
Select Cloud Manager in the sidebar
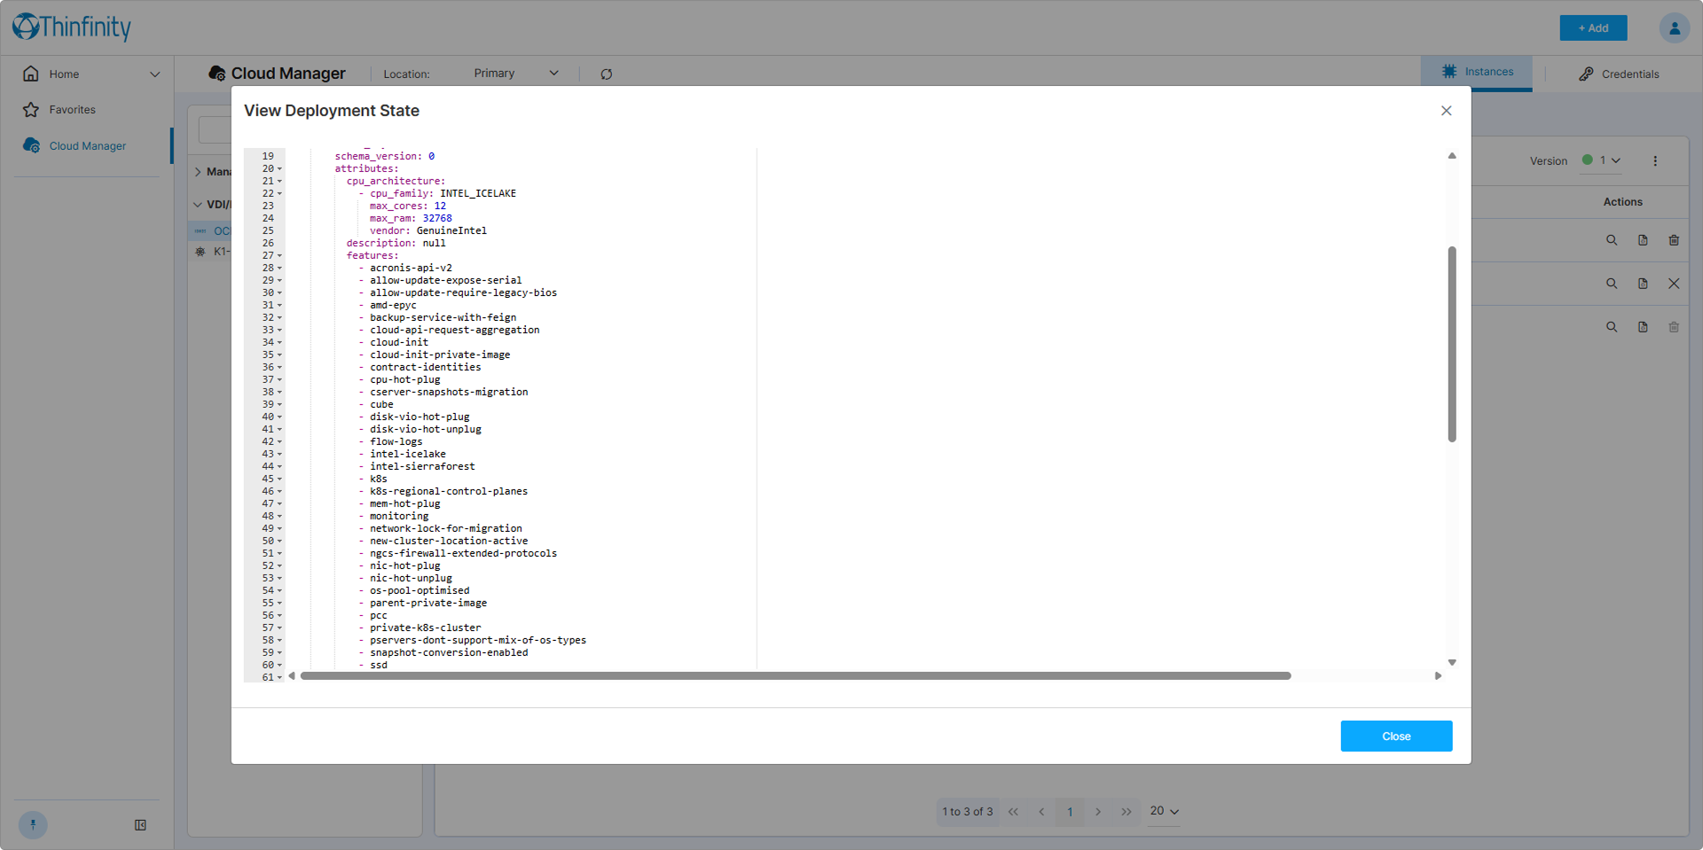coord(87,146)
